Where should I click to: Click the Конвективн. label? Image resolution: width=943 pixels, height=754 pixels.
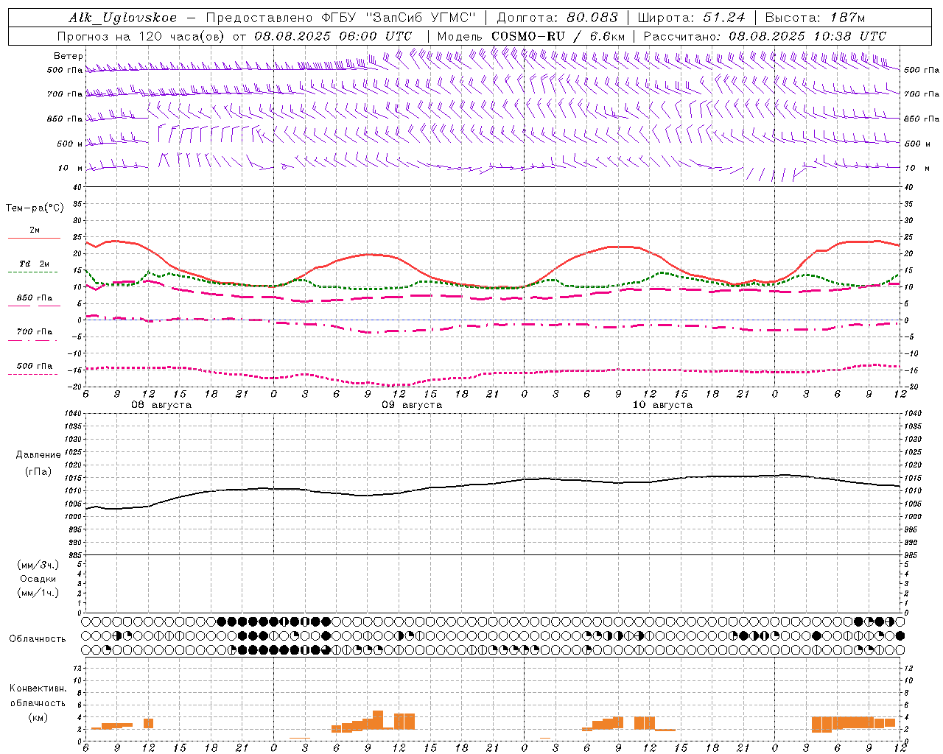[x=38, y=688]
